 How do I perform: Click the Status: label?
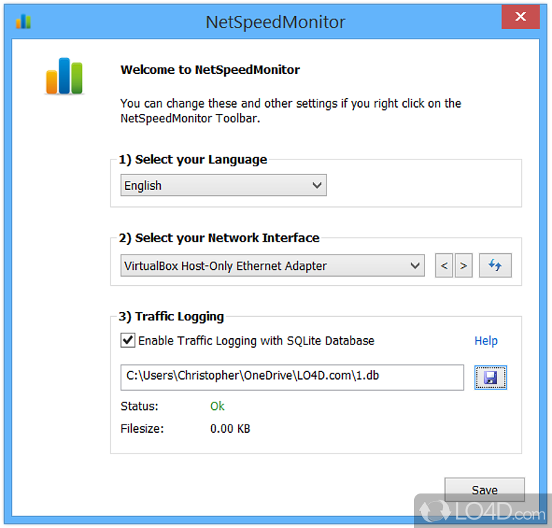[x=139, y=406]
